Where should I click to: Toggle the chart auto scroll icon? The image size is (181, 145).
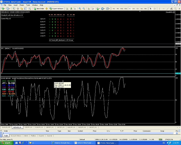[x=89, y=9]
